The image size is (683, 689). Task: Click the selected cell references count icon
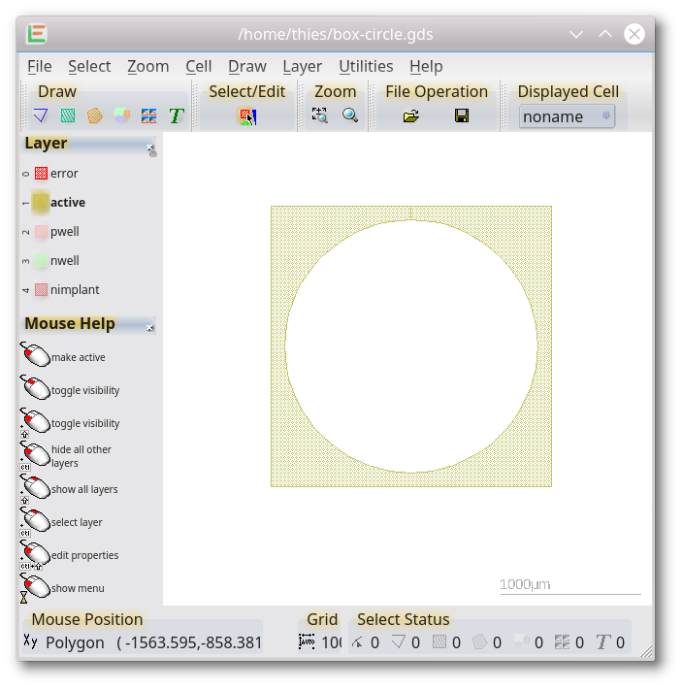pos(562,642)
